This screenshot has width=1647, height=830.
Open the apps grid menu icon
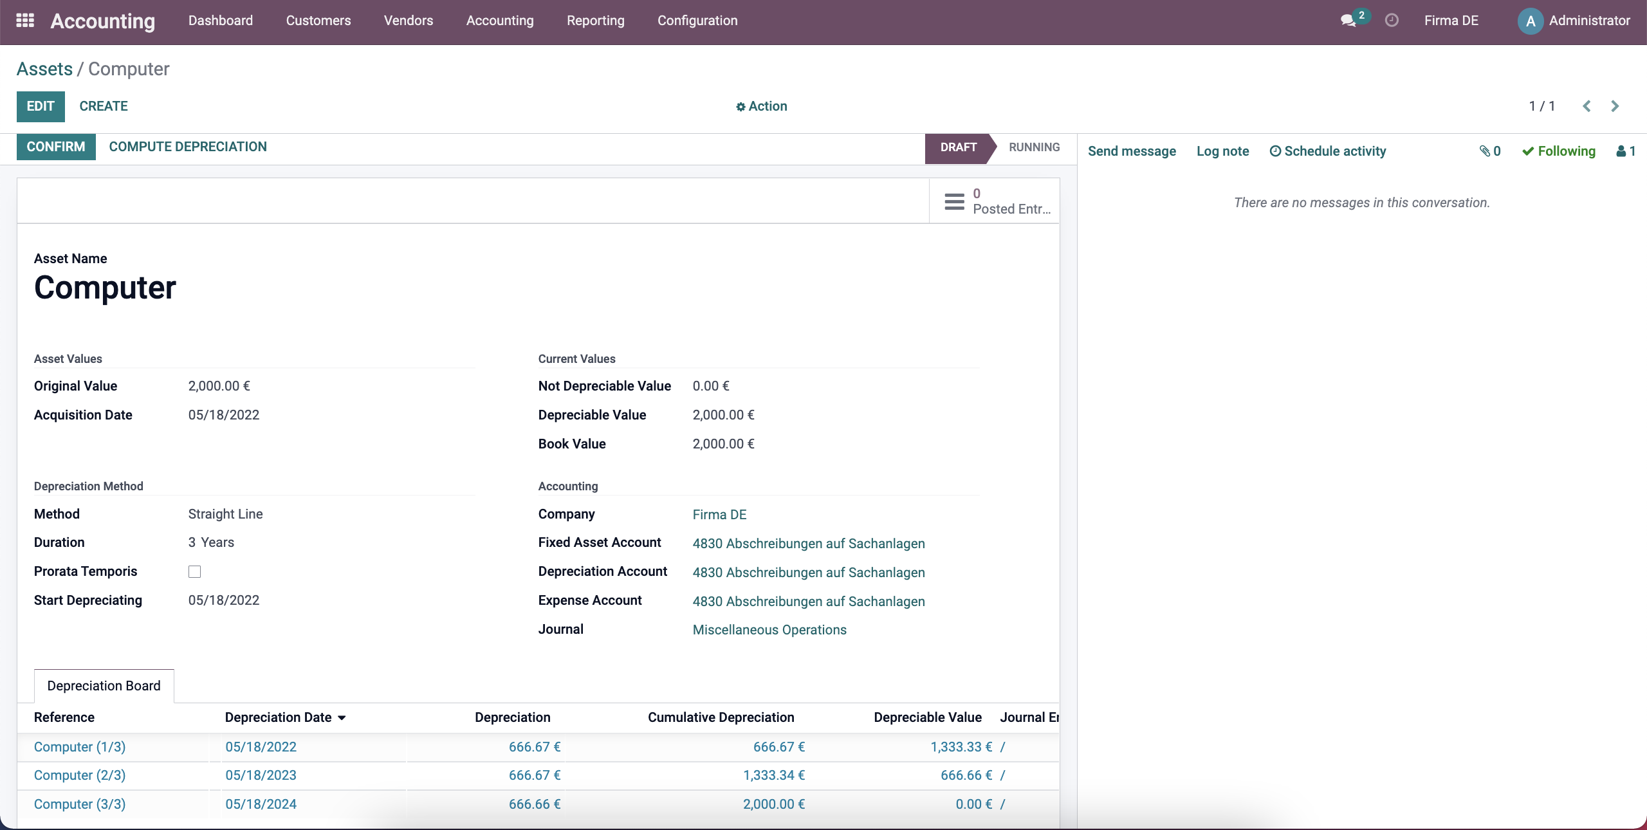pos(25,21)
